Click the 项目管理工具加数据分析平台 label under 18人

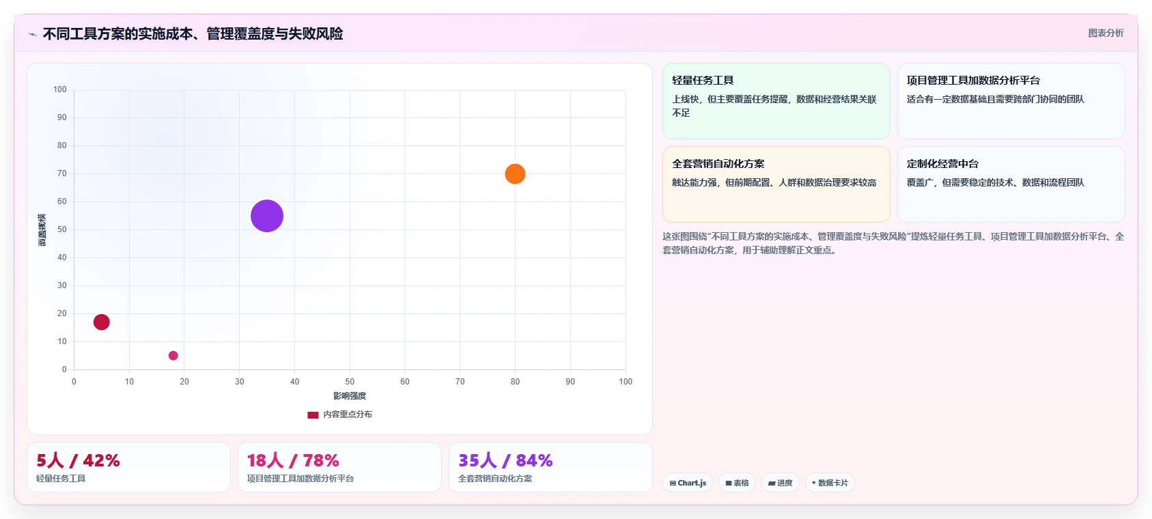[x=300, y=479]
